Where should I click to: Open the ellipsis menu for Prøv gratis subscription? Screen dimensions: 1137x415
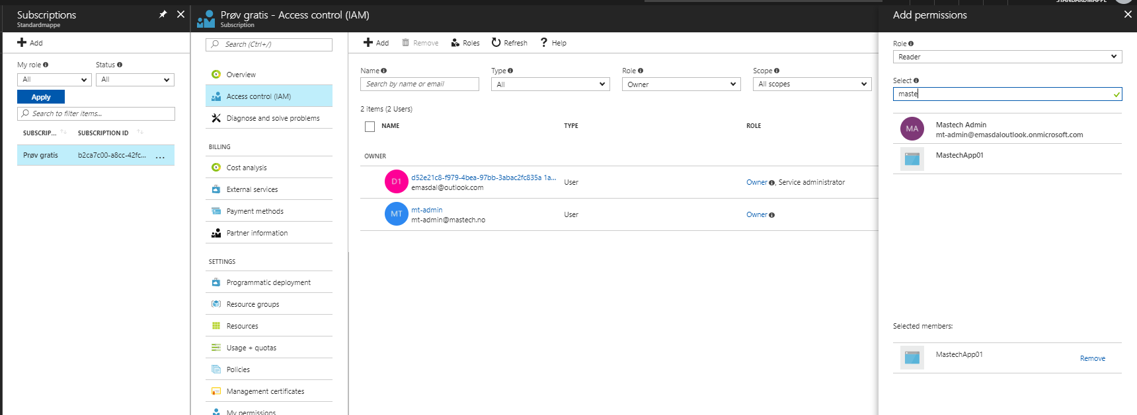[160, 156]
